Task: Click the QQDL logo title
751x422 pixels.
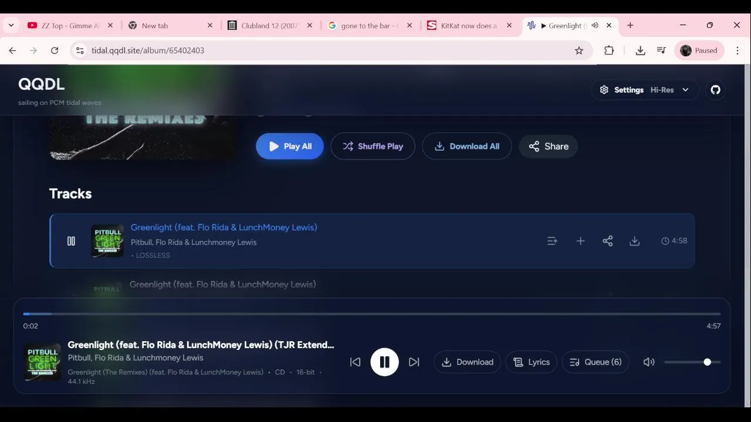Action: [x=41, y=84]
